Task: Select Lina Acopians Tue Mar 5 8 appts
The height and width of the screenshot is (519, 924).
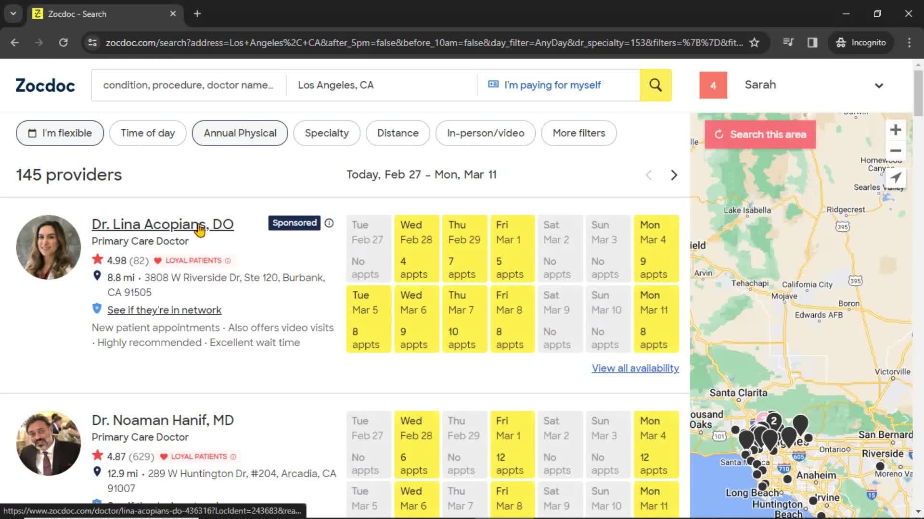Action: click(x=369, y=319)
